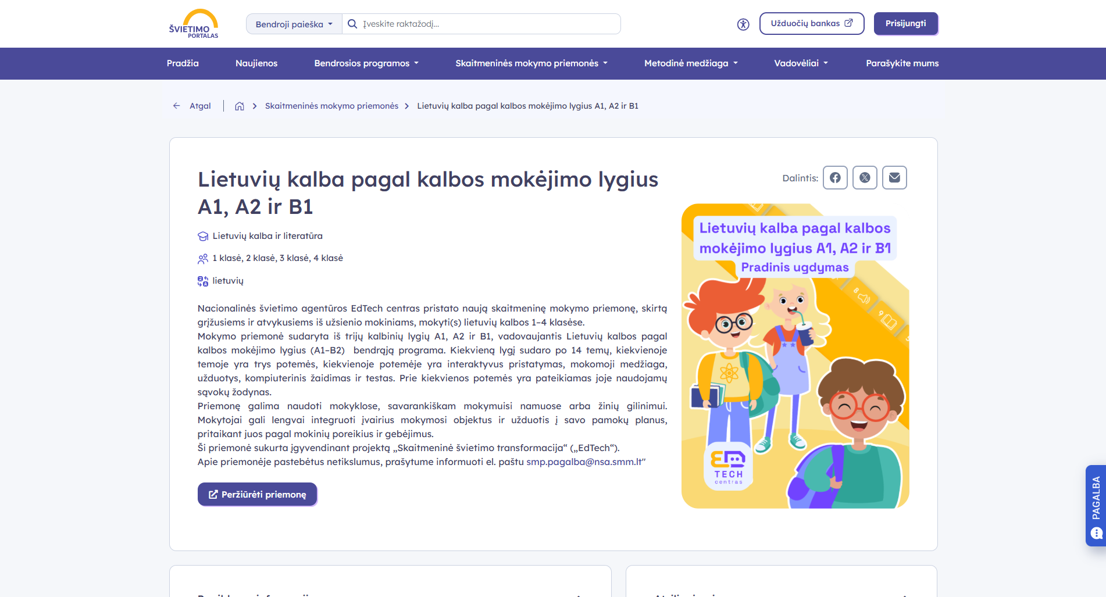The width and height of the screenshot is (1106, 597).
Task: Click Peržiūrėti priemonę button
Action: [258, 495]
